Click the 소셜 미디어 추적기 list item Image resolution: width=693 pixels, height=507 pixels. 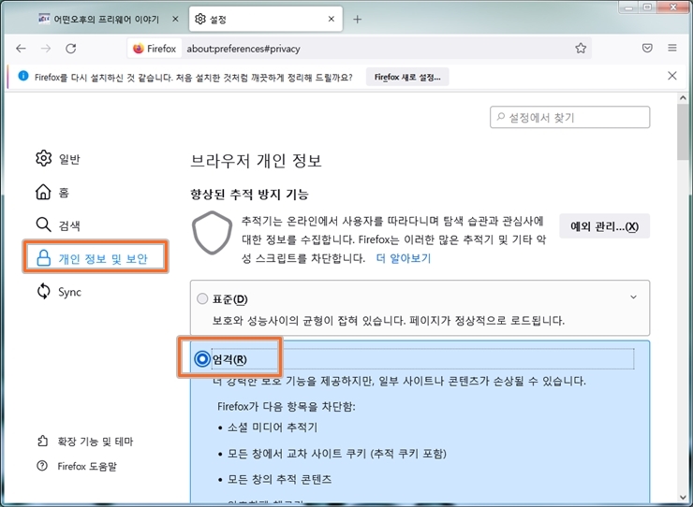pos(273,427)
